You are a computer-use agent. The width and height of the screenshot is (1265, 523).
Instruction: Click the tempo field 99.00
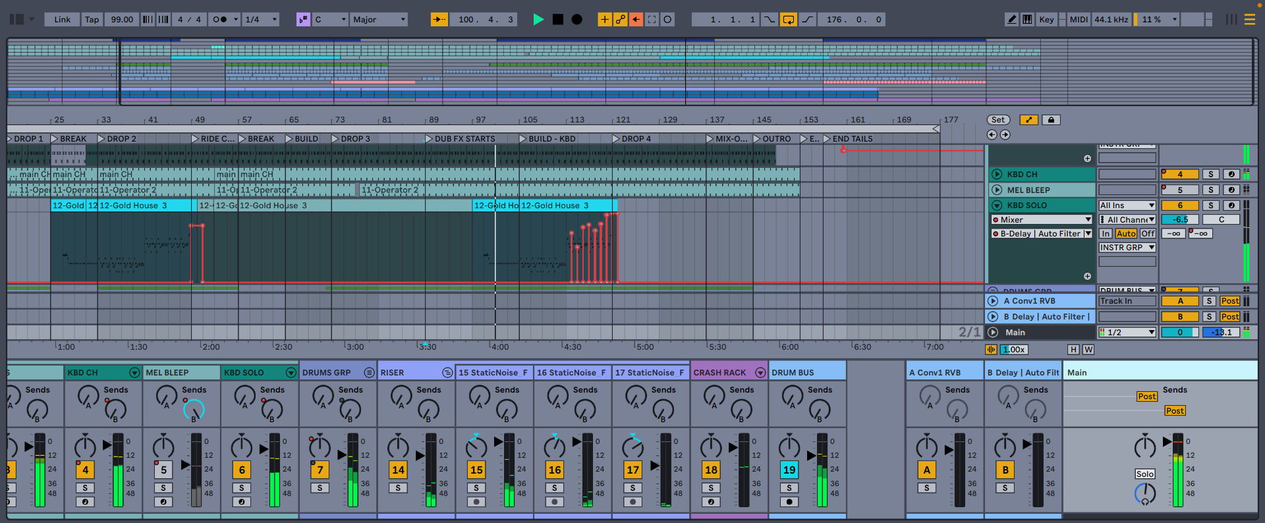pos(122,20)
